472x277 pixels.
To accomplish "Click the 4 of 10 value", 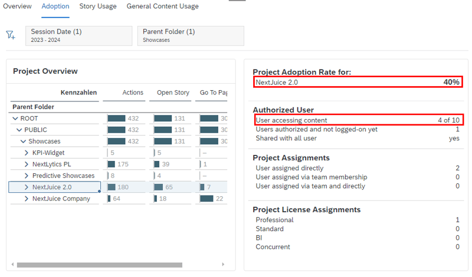I will coord(448,120).
